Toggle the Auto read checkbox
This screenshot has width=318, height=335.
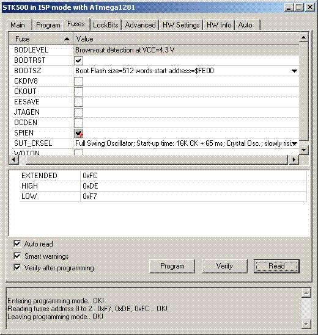coord(17,243)
